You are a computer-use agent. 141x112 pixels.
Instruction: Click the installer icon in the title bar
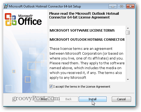(x=6, y=6)
